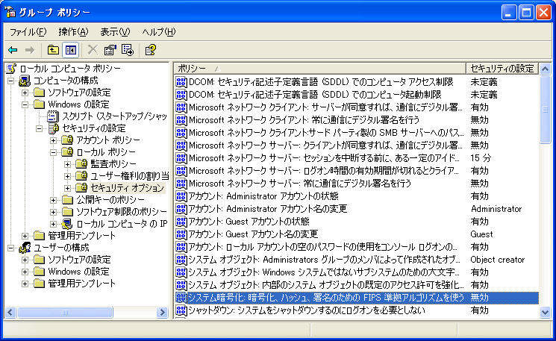Image resolution: width=556 pixels, height=341 pixels.
Task: Toggle the Show/Hide console tree icon
Action: (x=70, y=50)
